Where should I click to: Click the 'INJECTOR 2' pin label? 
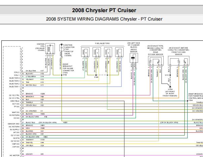(14, 84)
